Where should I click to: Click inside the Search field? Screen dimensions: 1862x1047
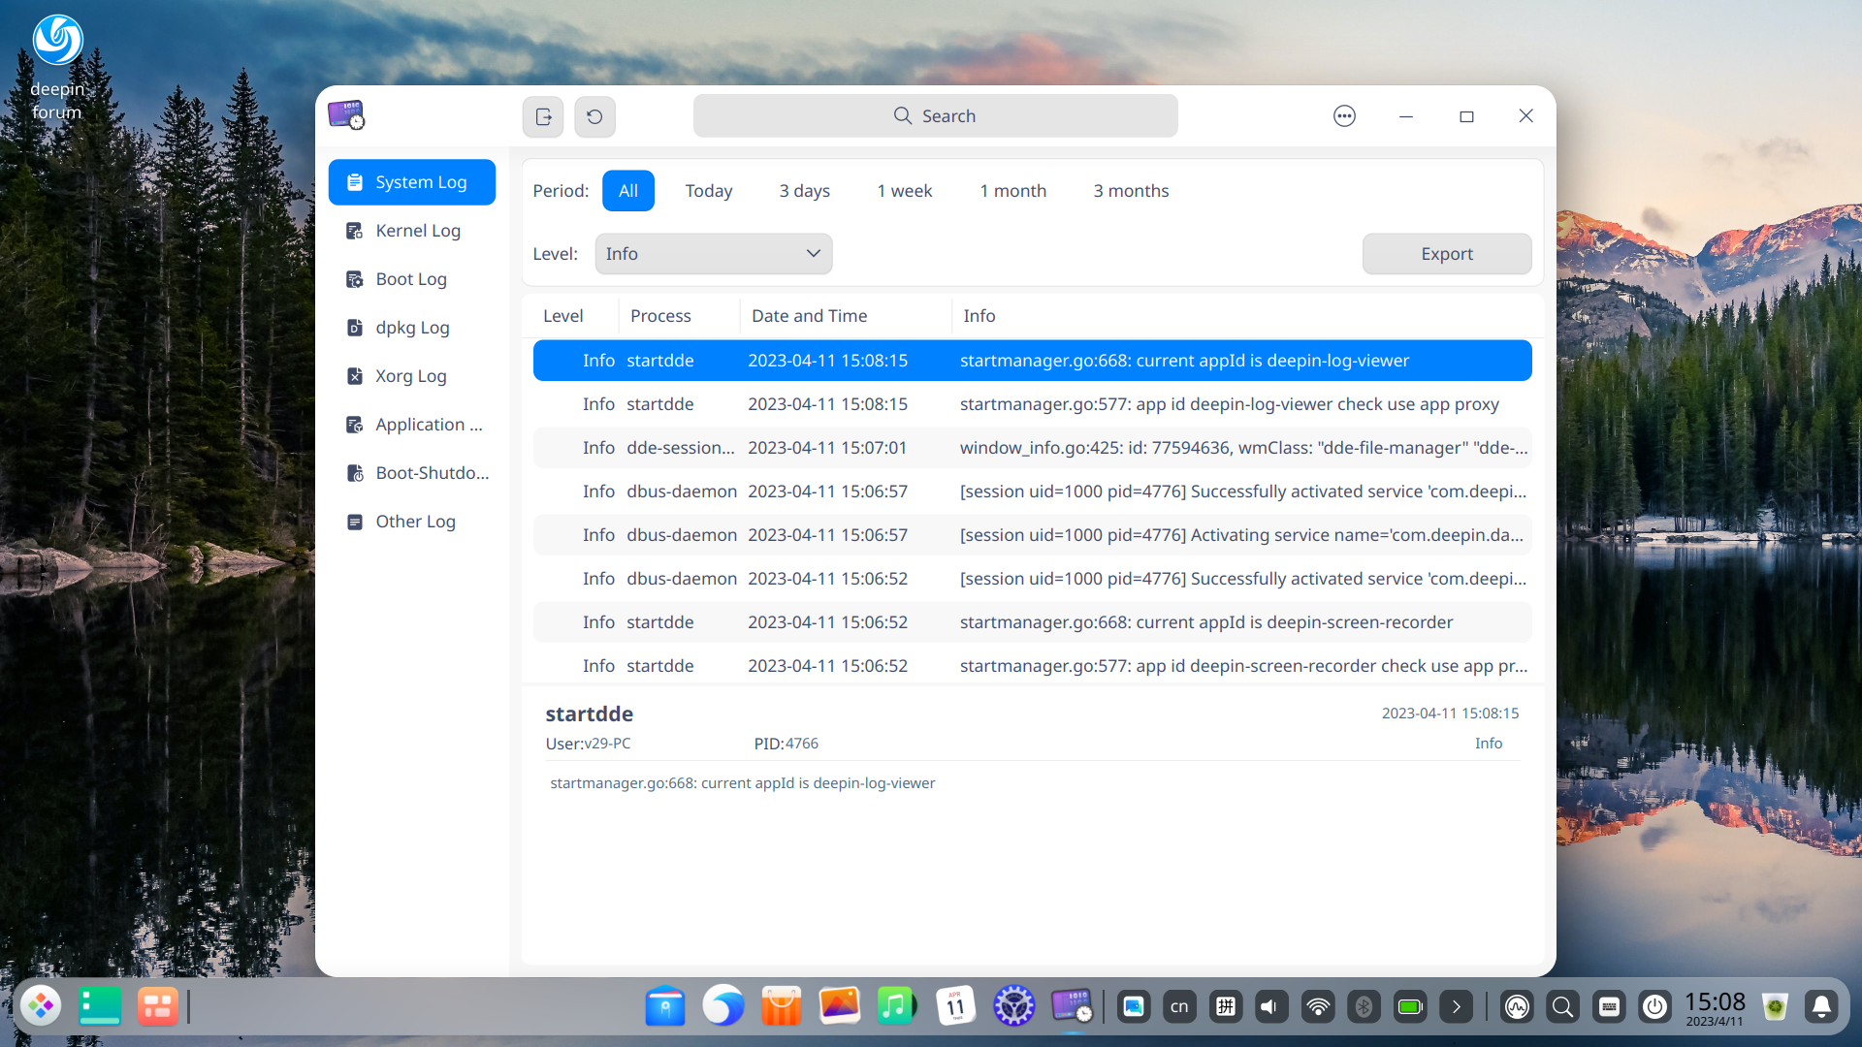[934, 115]
